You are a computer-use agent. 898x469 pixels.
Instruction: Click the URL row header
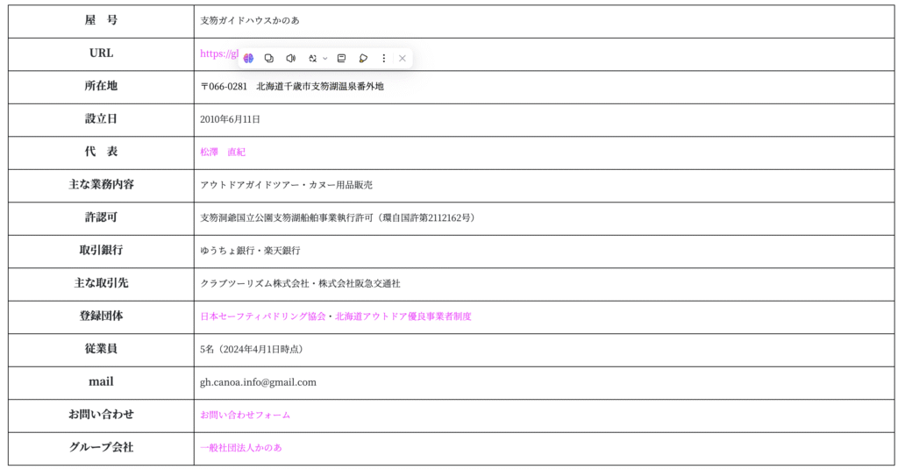click(102, 53)
